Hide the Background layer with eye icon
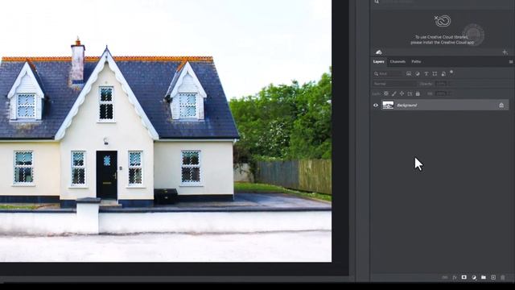 pos(376,106)
